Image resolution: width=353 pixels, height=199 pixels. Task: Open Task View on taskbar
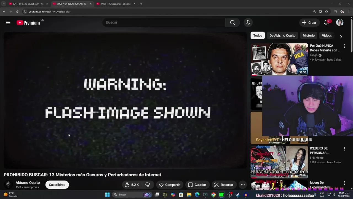coord(157,195)
